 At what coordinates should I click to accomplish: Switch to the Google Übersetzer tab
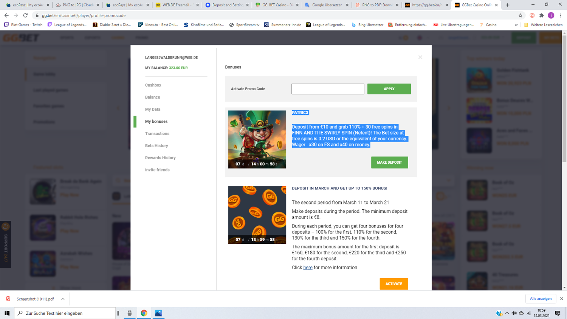pos(326,5)
